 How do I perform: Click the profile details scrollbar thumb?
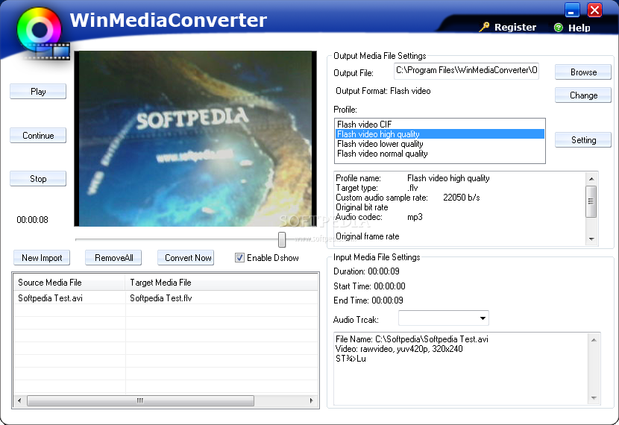(x=591, y=201)
